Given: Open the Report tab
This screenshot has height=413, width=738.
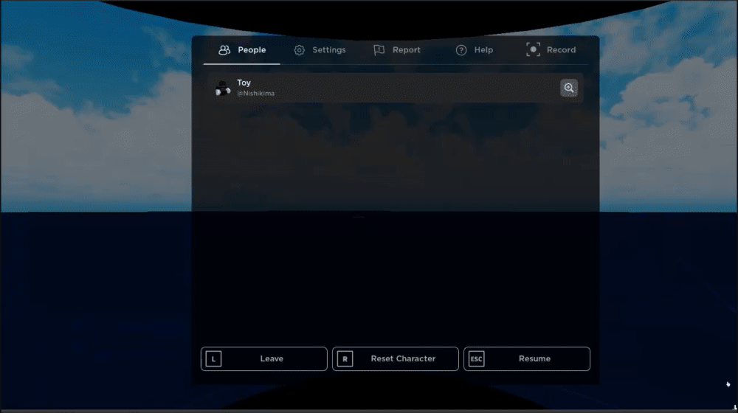Looking at the screenshot, I should point(397,50).
